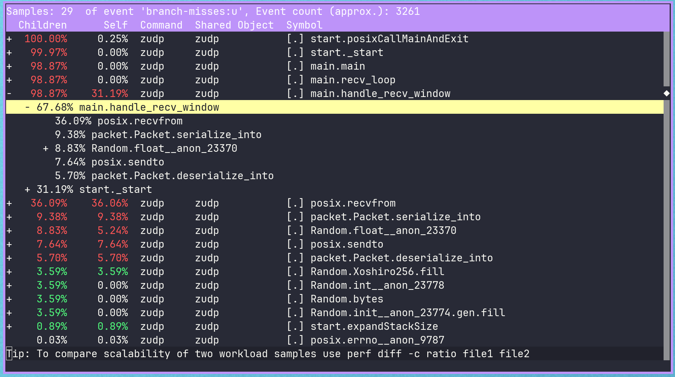This screenshot has height=377, width=675.
Task: Expand the main.main entry plus sign
Action: (x=9, y=66)
